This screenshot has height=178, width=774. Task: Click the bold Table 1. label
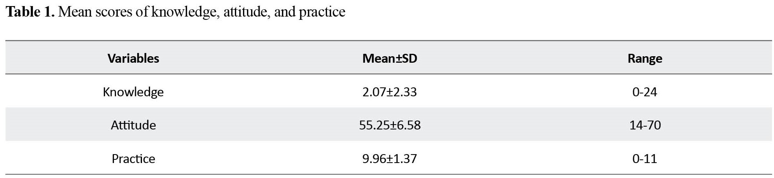pos(30,12)
